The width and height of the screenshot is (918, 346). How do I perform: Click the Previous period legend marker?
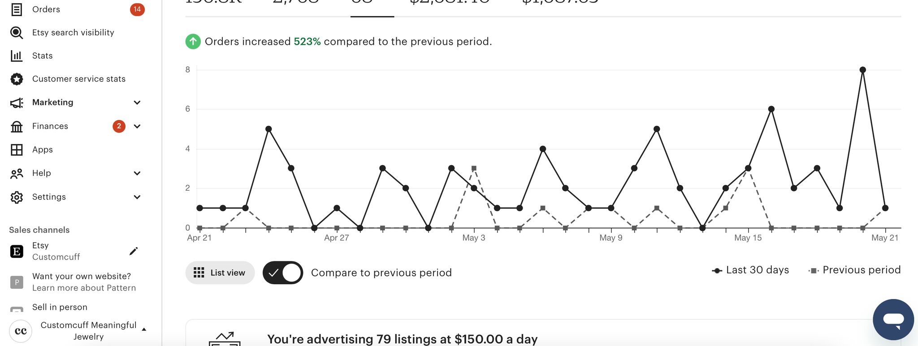click(x=813, y=271)
